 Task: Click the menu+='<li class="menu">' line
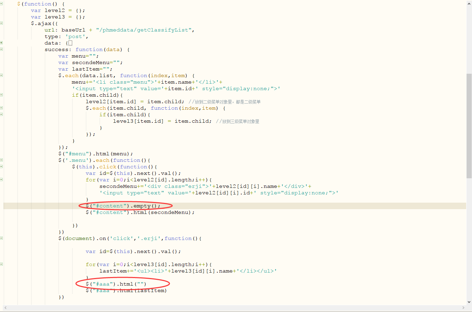pyautogui.click(x=147, y=82)
